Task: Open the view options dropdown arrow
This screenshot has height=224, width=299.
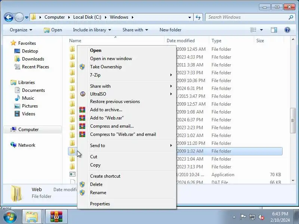Action: click(261, 30)
